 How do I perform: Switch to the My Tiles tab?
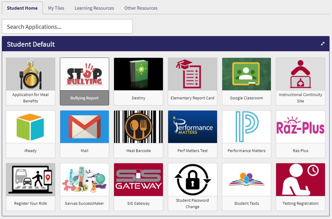click(x=56, y=8)
